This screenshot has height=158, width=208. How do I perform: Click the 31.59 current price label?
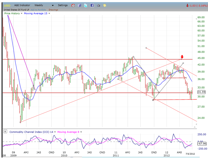(x=201, y=92)
